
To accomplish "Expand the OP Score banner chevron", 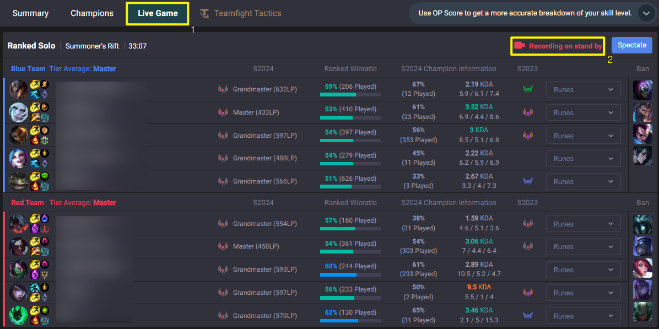I will (646, 13).
